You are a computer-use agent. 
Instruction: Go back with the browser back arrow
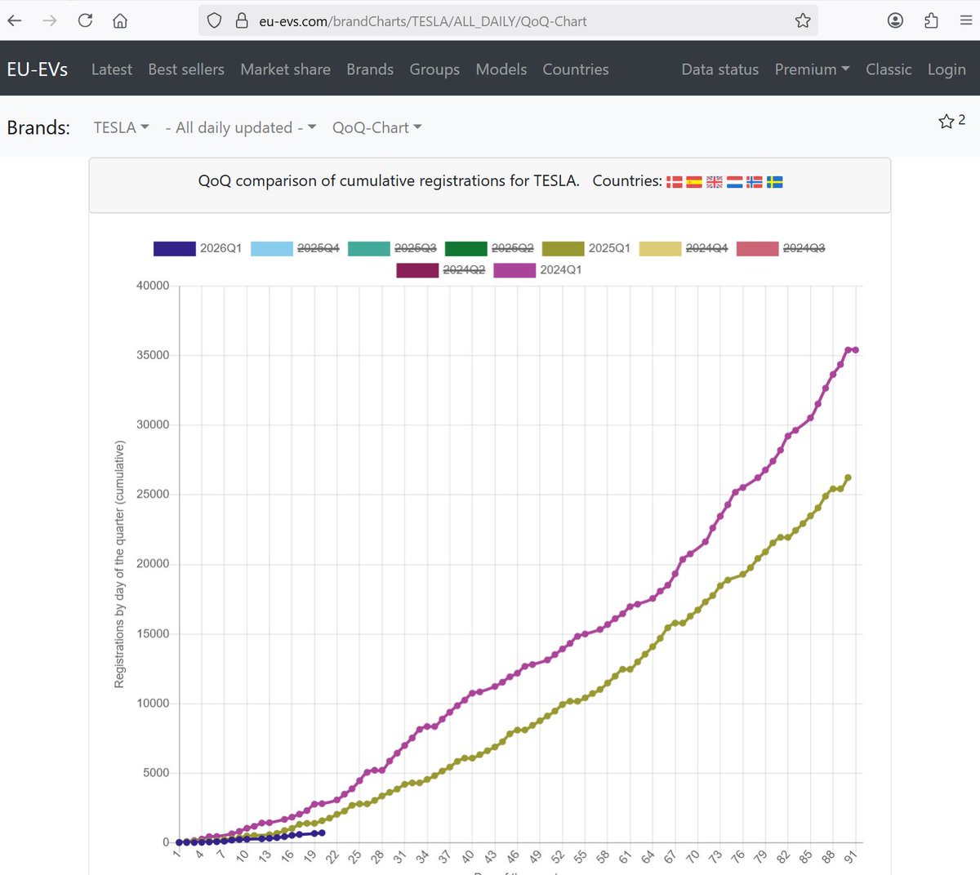pyautogui.click(x=15, y=20)
